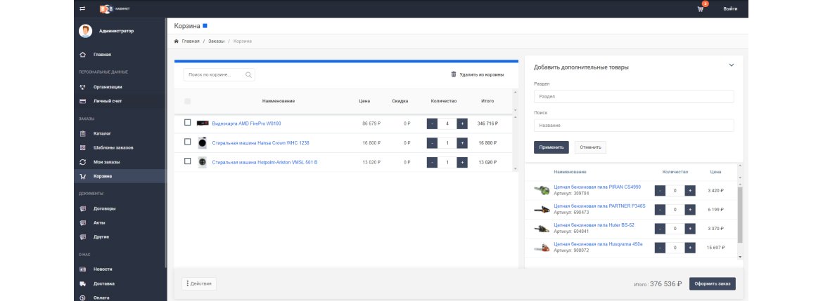Open the Действия actions menu

point(199,283)
